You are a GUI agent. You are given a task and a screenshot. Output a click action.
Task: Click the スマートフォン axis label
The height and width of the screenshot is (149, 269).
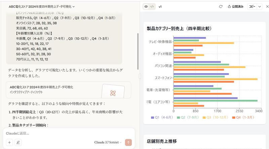click(163, 78)
